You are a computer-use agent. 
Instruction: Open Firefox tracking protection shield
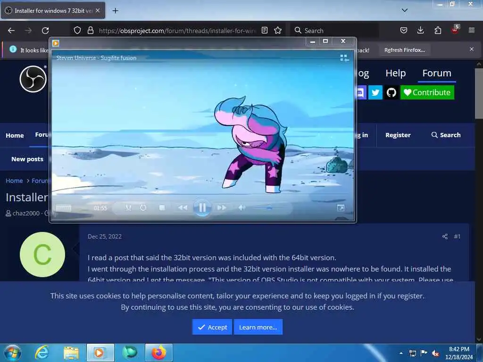(77, 30)
